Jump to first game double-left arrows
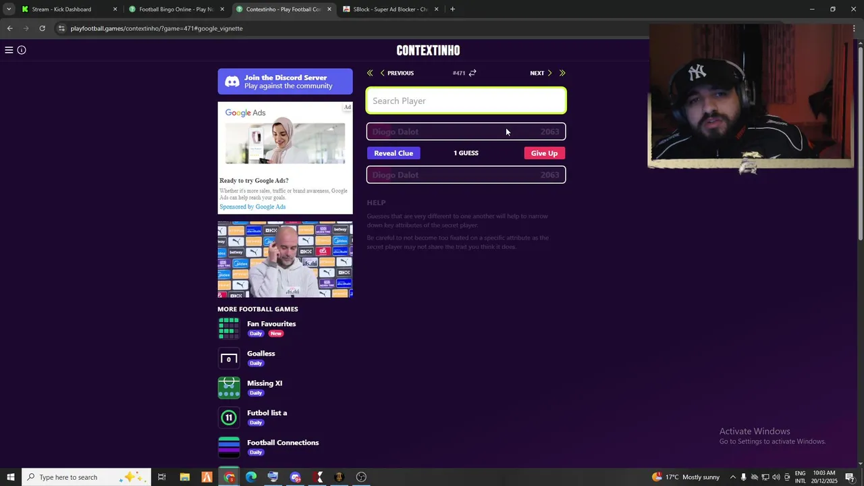Viewport: 864px width, 486px height. tap(370, 73)
